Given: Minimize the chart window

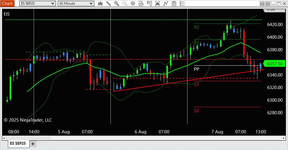Looking at the screenshot, I should click(x=273, y=4).
